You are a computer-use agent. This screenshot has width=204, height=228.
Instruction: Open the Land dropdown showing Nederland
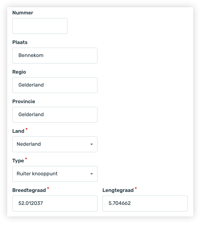[x=55, y=144]
